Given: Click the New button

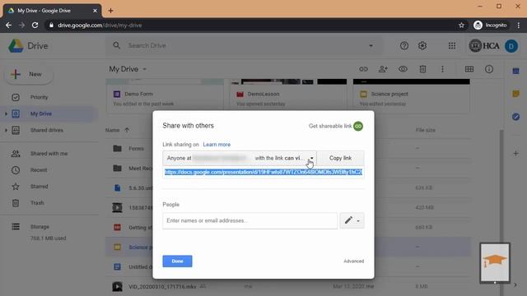Looking at the screenshot, I should 28,74.
